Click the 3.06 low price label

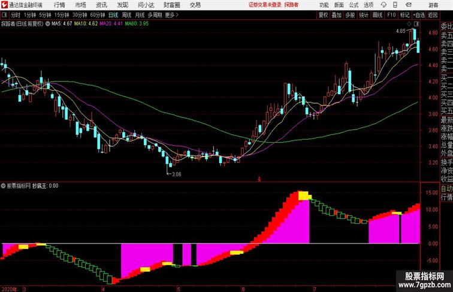[x=177, y=174]
